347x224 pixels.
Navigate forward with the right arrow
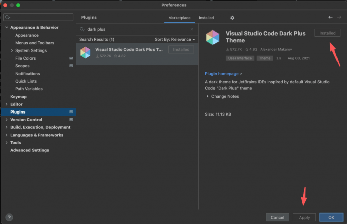click(x=339, y=17)
